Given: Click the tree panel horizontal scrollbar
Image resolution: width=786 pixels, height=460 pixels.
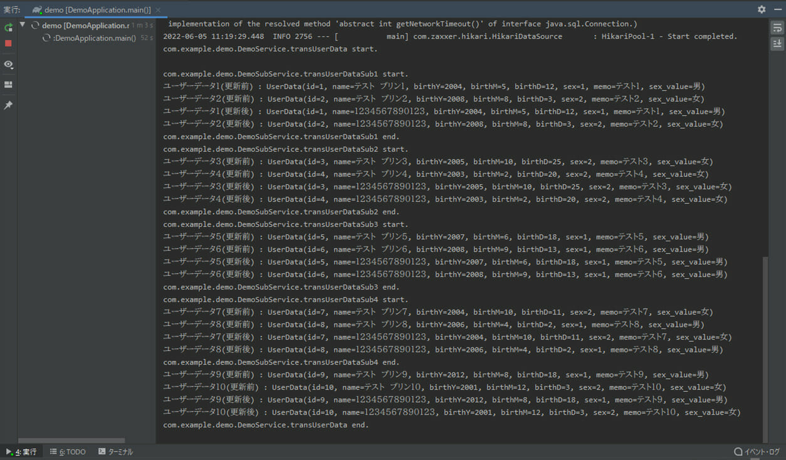Looking at the screenshot, I should [x=71, y=441].
